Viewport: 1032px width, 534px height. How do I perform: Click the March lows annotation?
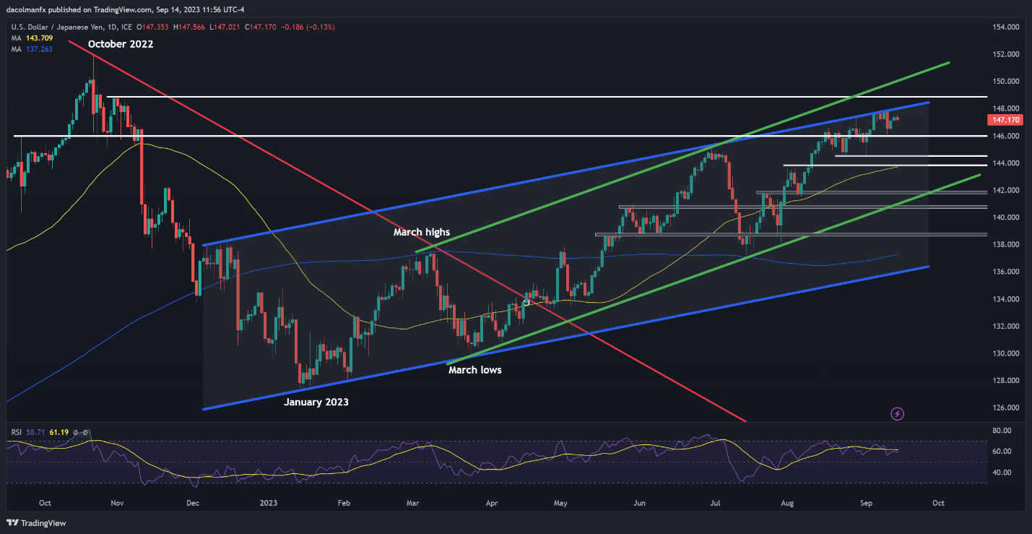pos(474,369)
